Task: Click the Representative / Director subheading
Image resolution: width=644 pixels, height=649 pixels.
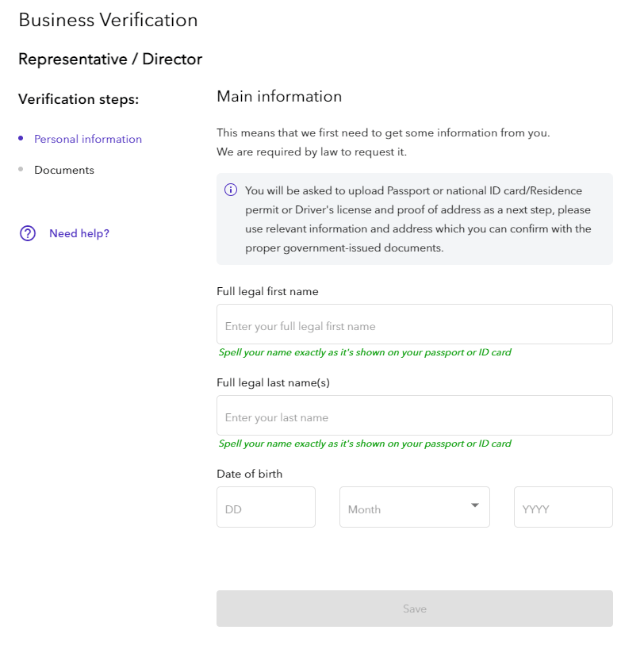Action: (x=110, y=59)
